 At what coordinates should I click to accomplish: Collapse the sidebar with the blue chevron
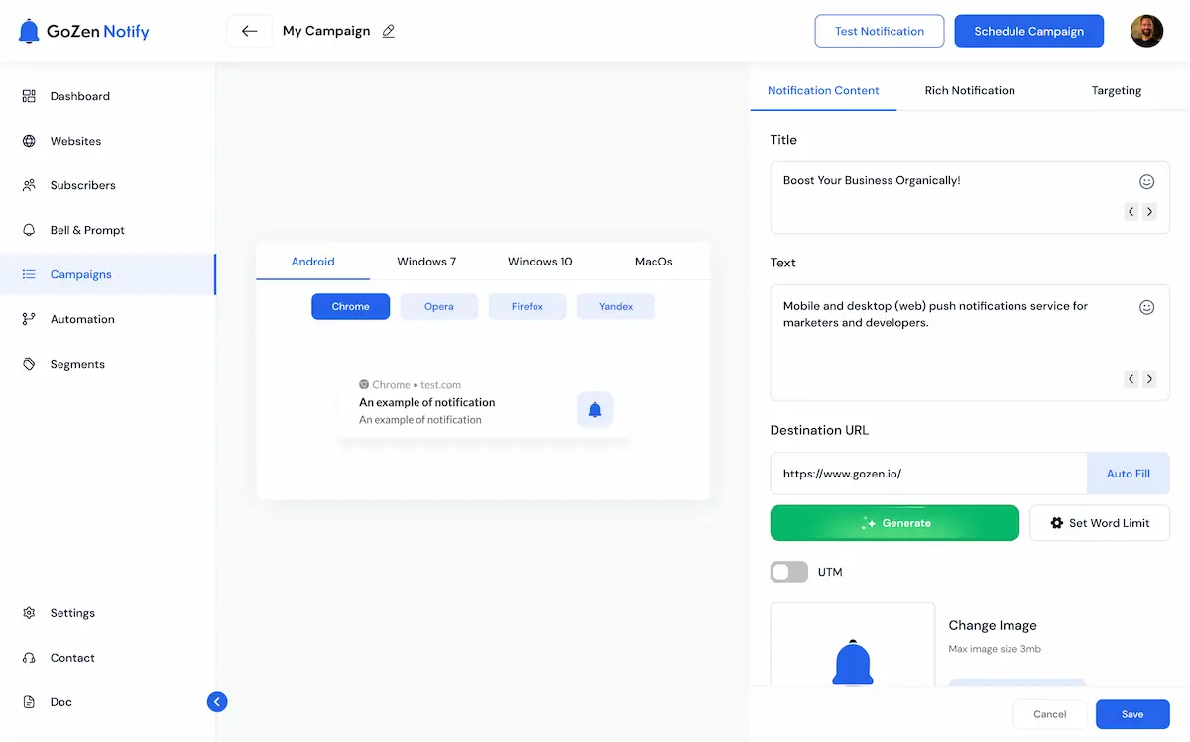[x=217, y=702]
